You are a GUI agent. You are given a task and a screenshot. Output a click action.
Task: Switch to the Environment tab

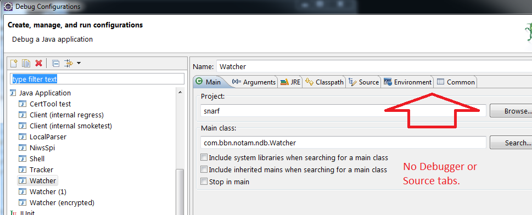click(408, 82)
